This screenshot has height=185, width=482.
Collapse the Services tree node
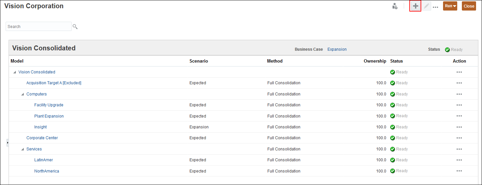pos(22,149)
